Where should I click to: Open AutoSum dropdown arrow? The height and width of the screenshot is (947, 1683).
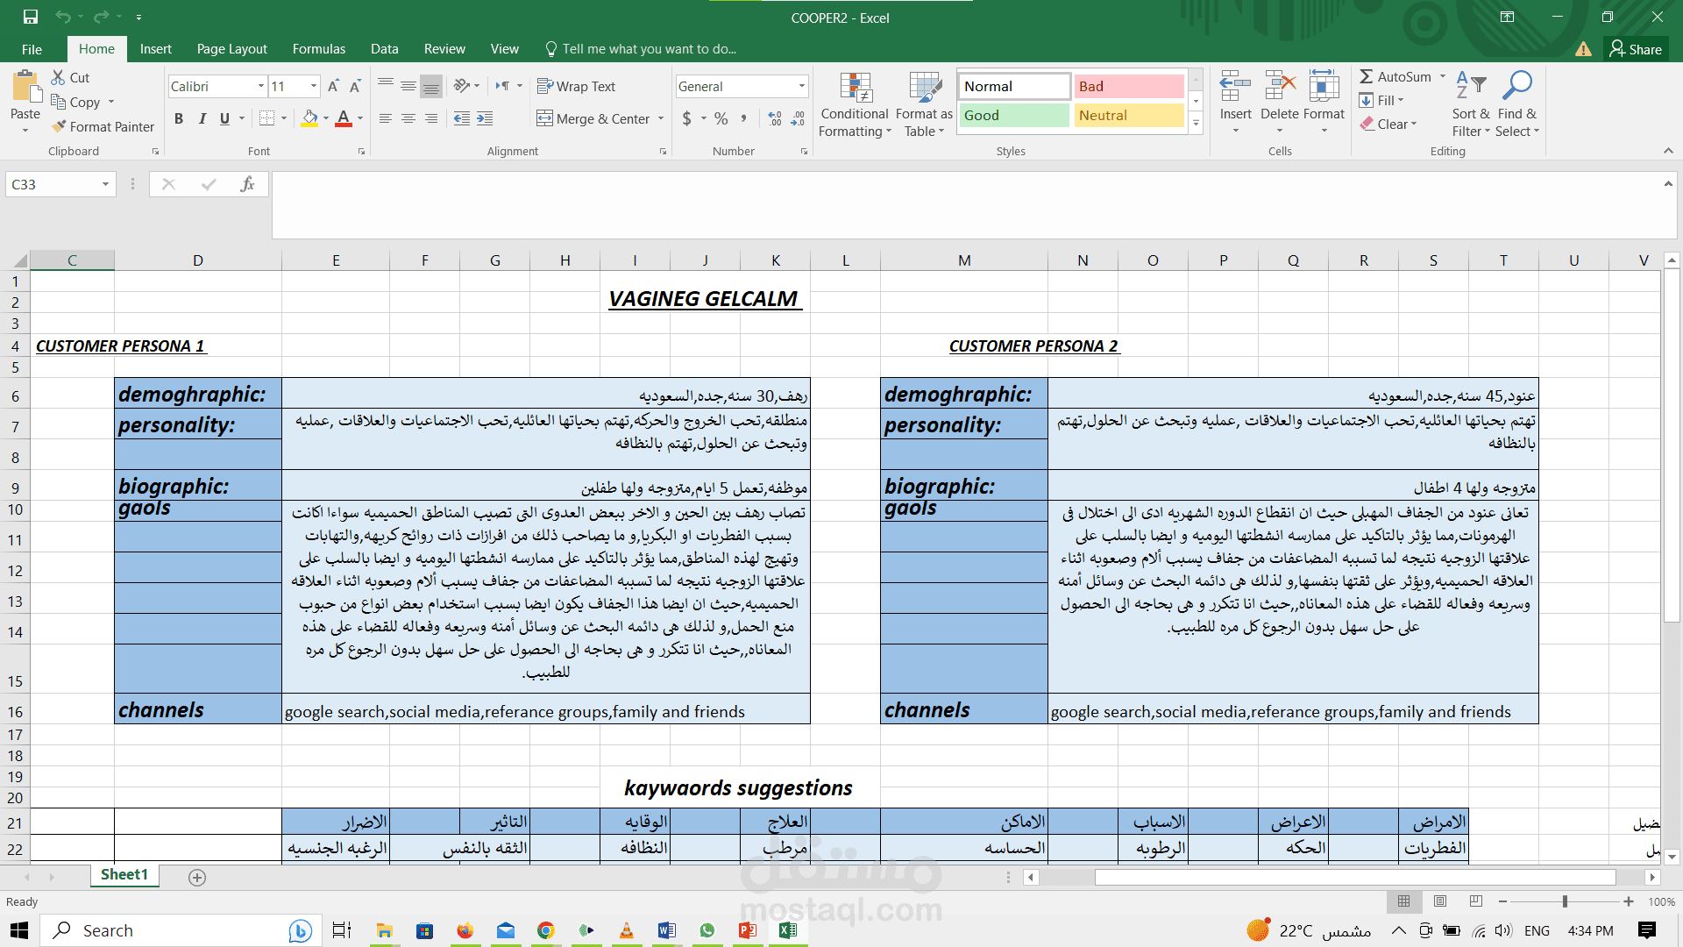pos(1443,77)
